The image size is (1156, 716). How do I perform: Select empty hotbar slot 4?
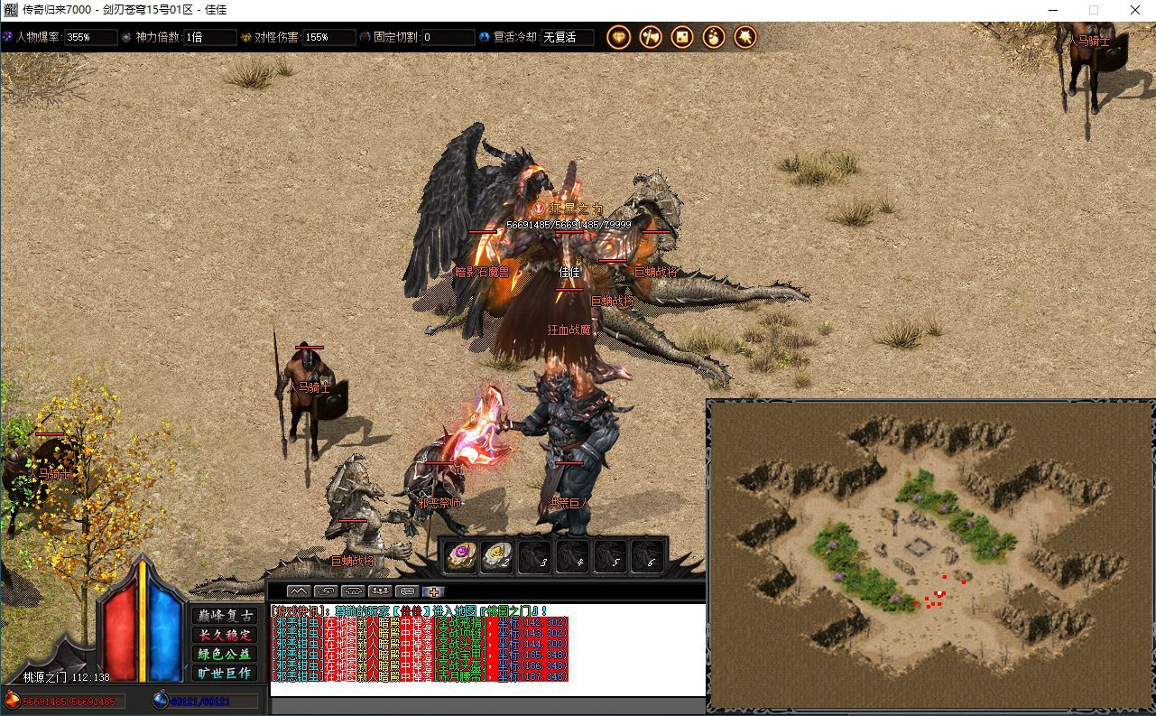point(572,555)
